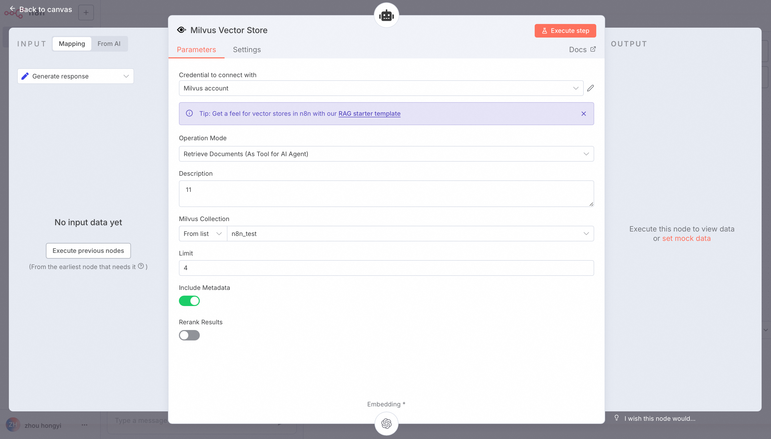The height and width of the screenshot is (439, 771).
Task: Click the Execute step button
Action: coord(565,31)
